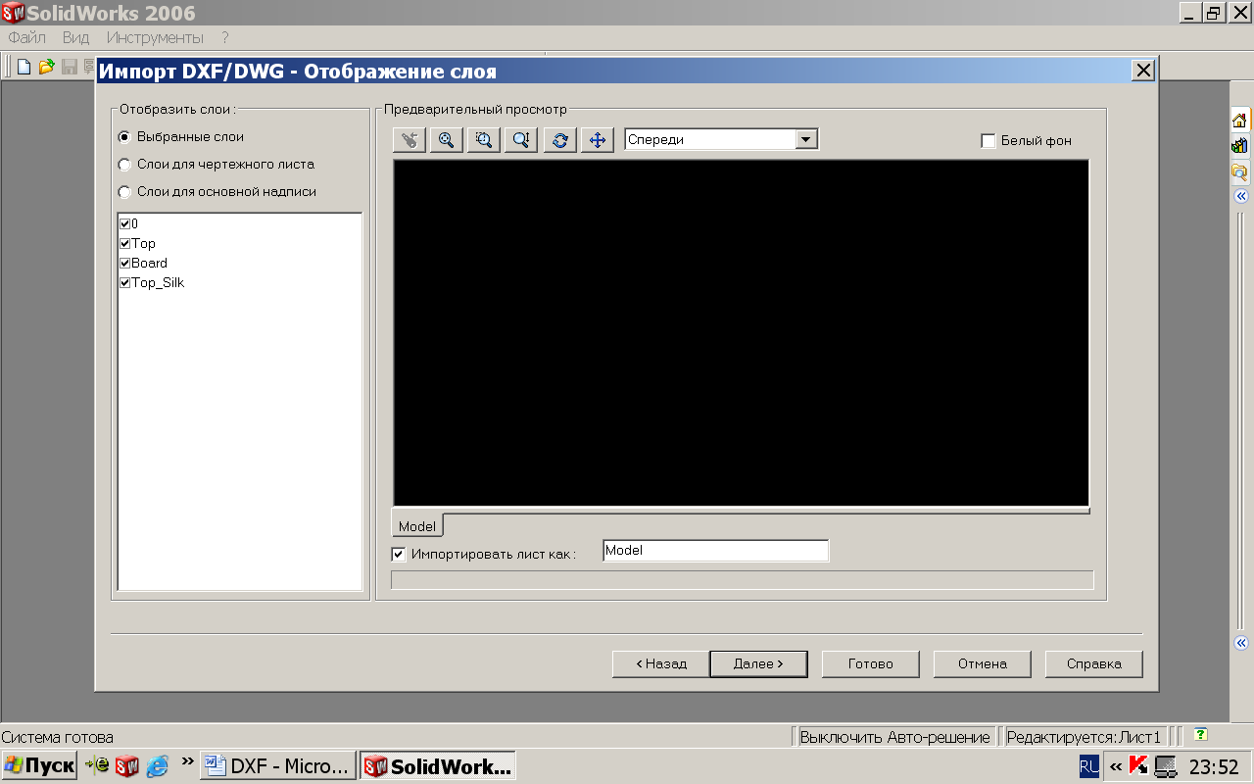Click the help question icon in status bar
This screenshot has height=784, width=1254.
coord(1200,734)
